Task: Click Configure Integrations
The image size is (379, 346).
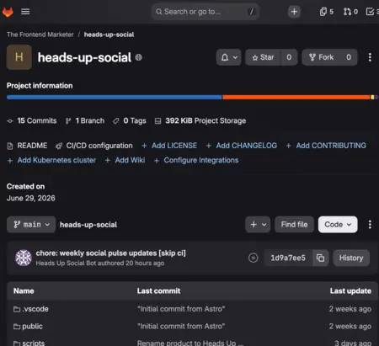Action: [x=196, y=160]
